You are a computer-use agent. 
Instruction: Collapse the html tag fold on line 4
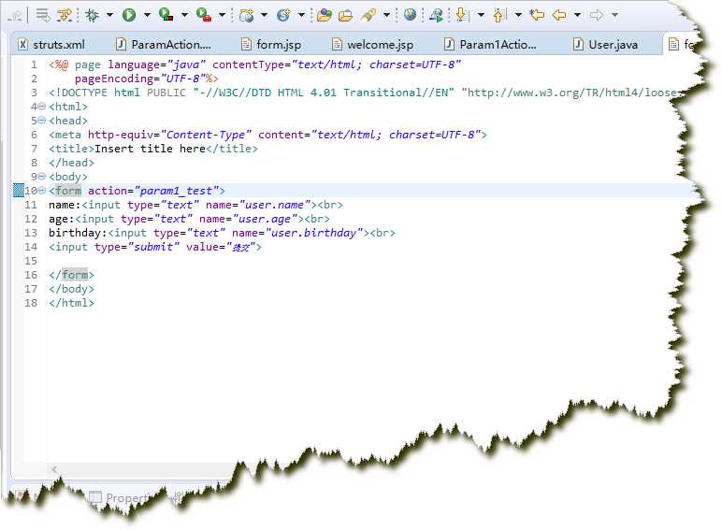(41, 107)
